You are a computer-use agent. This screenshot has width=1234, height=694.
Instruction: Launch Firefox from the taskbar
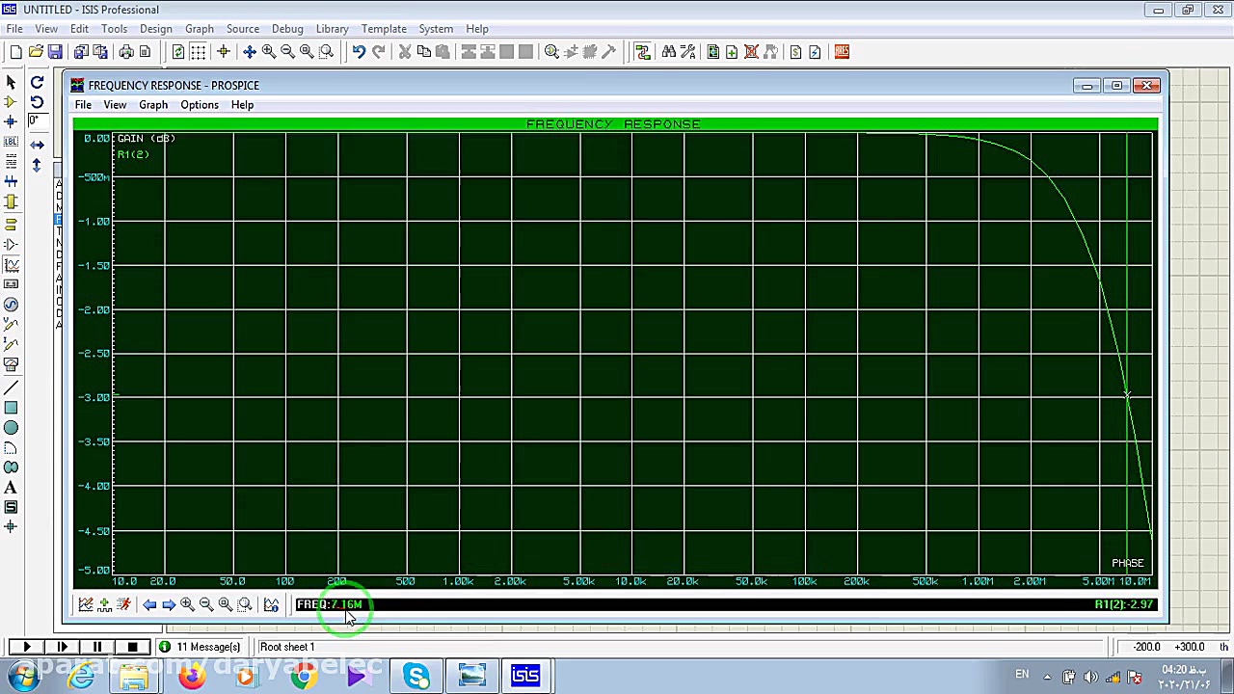[191, 676]
